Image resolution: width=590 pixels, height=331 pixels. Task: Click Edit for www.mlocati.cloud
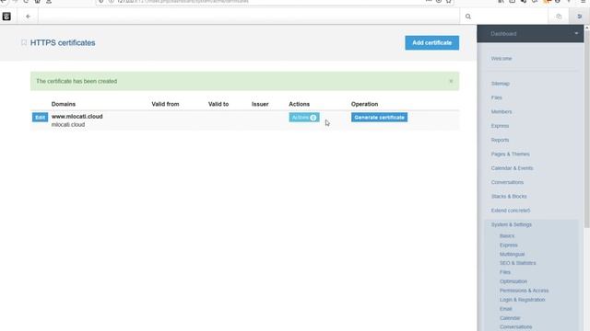40,118
